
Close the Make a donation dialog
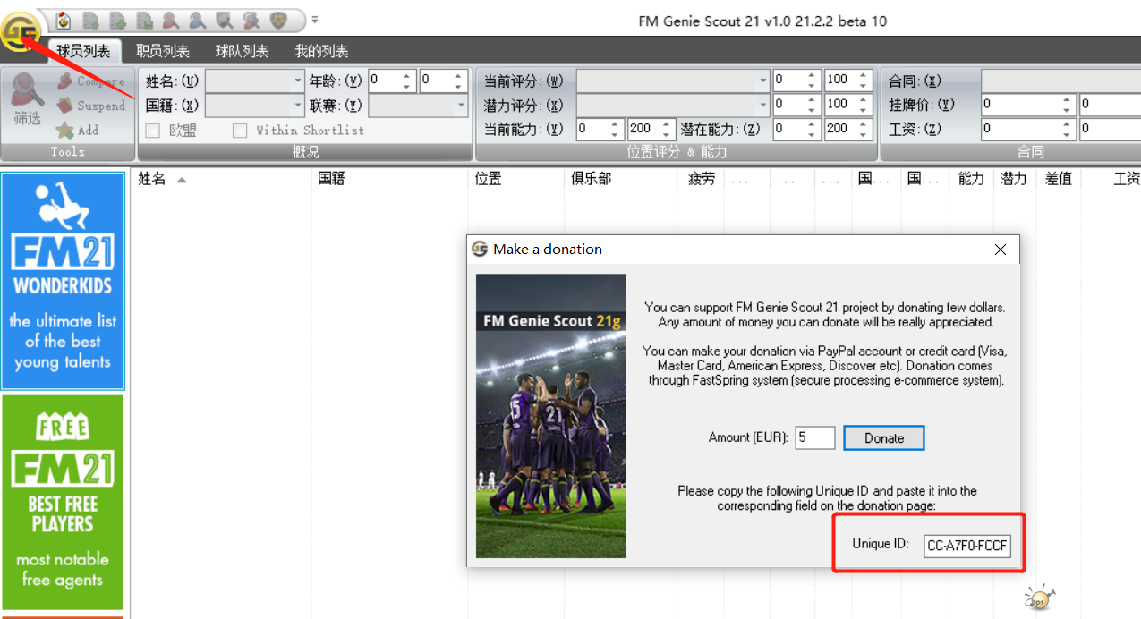[x=1001, y=250]
